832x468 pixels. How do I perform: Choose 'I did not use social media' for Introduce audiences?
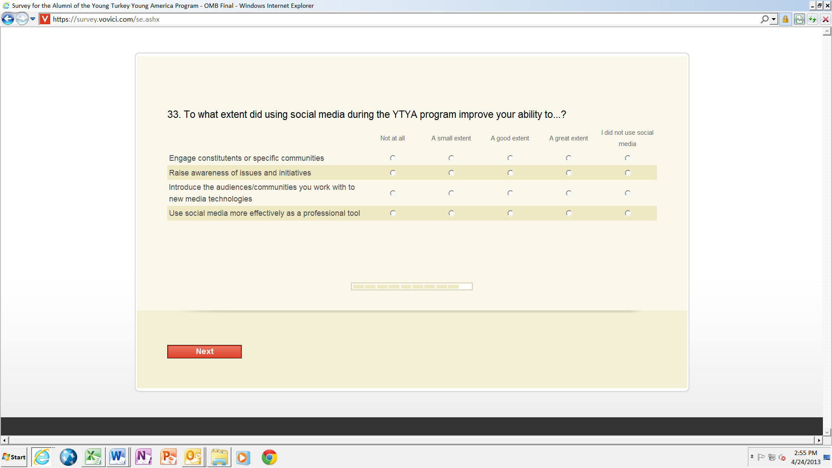click(627, 193)
